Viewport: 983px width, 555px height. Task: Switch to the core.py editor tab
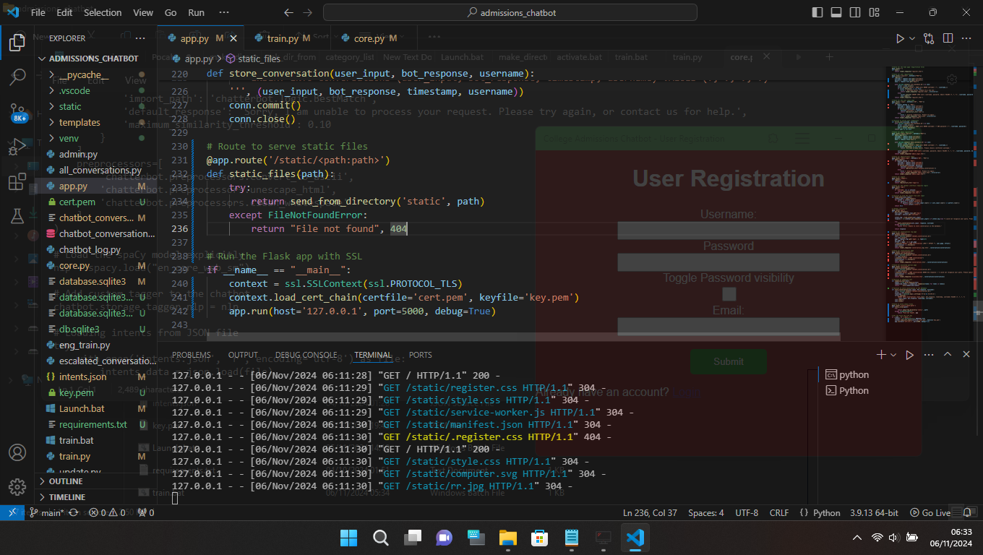[374, 38]
